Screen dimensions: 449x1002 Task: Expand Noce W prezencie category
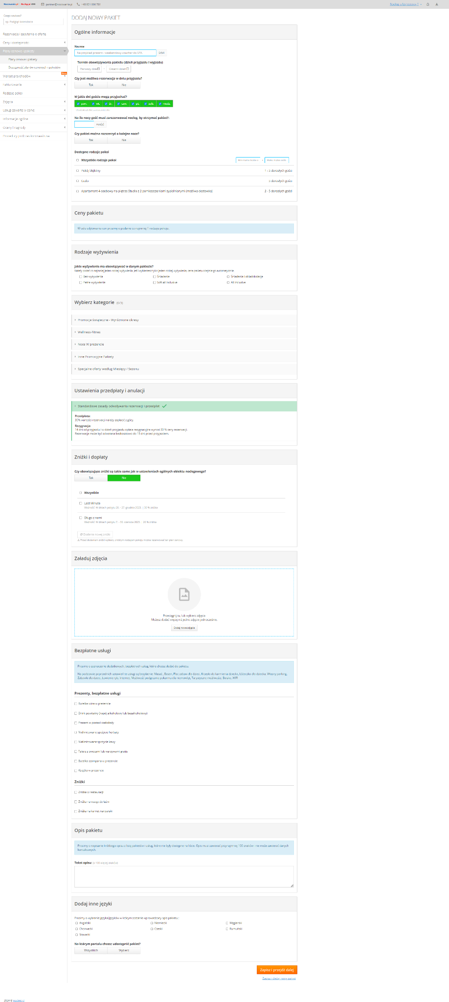coord(90,344)
